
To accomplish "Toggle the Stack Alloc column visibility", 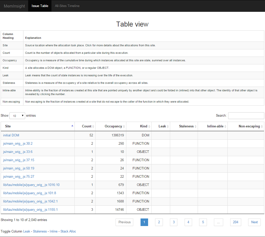I will (x=68, y=231).
